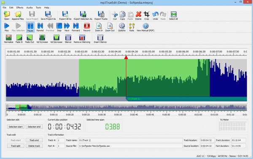
Task: Undo the last action
Action: [x=155, y=16]
